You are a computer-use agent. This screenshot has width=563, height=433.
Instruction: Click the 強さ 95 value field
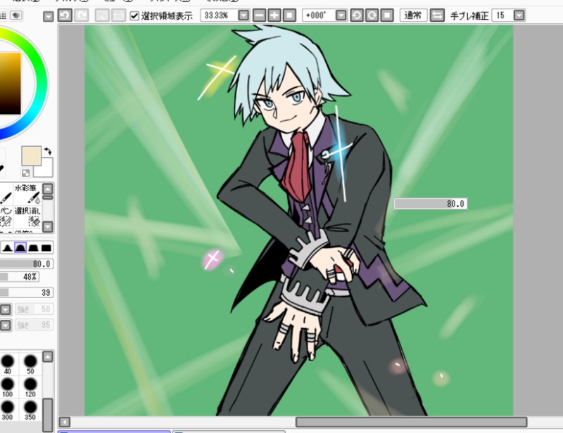[33, 325]
